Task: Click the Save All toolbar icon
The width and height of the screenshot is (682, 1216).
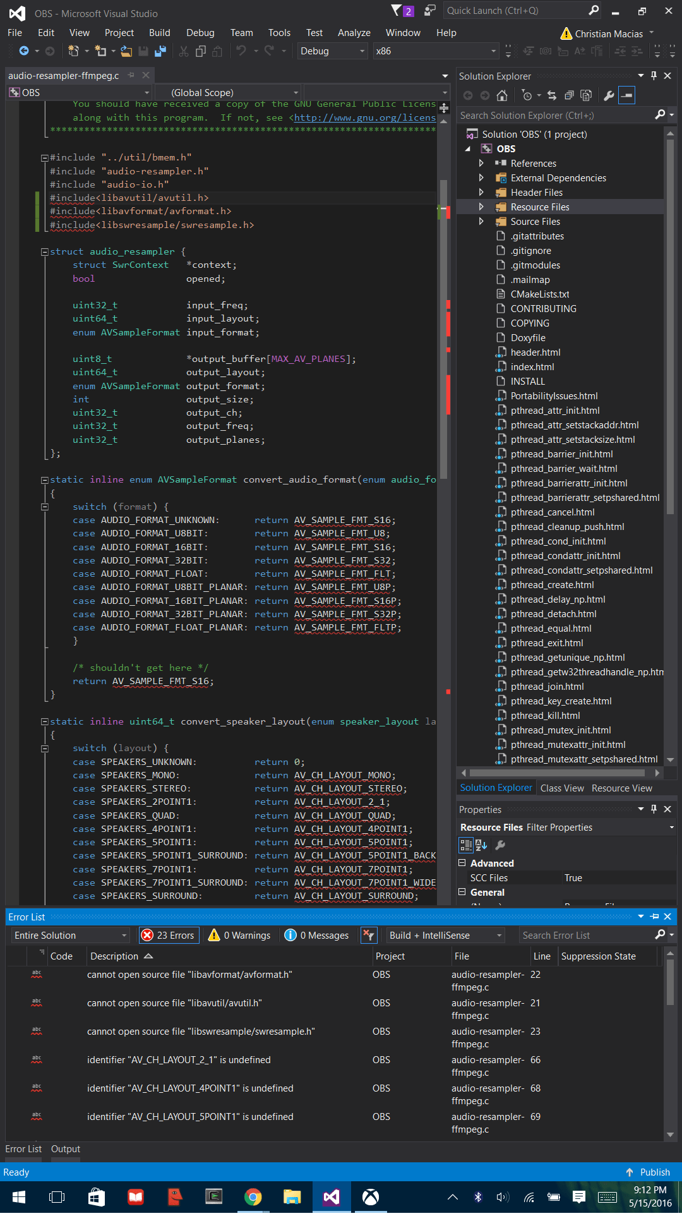Action: pos(160,51)
